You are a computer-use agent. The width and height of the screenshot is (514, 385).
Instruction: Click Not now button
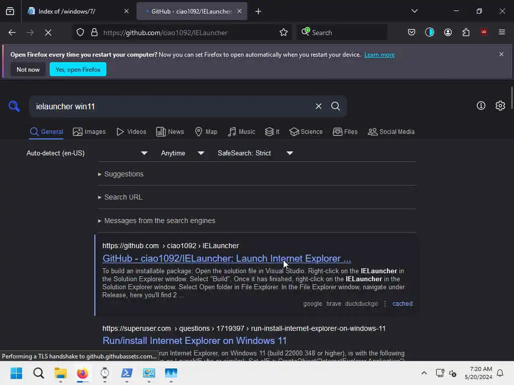coord(28,69)
